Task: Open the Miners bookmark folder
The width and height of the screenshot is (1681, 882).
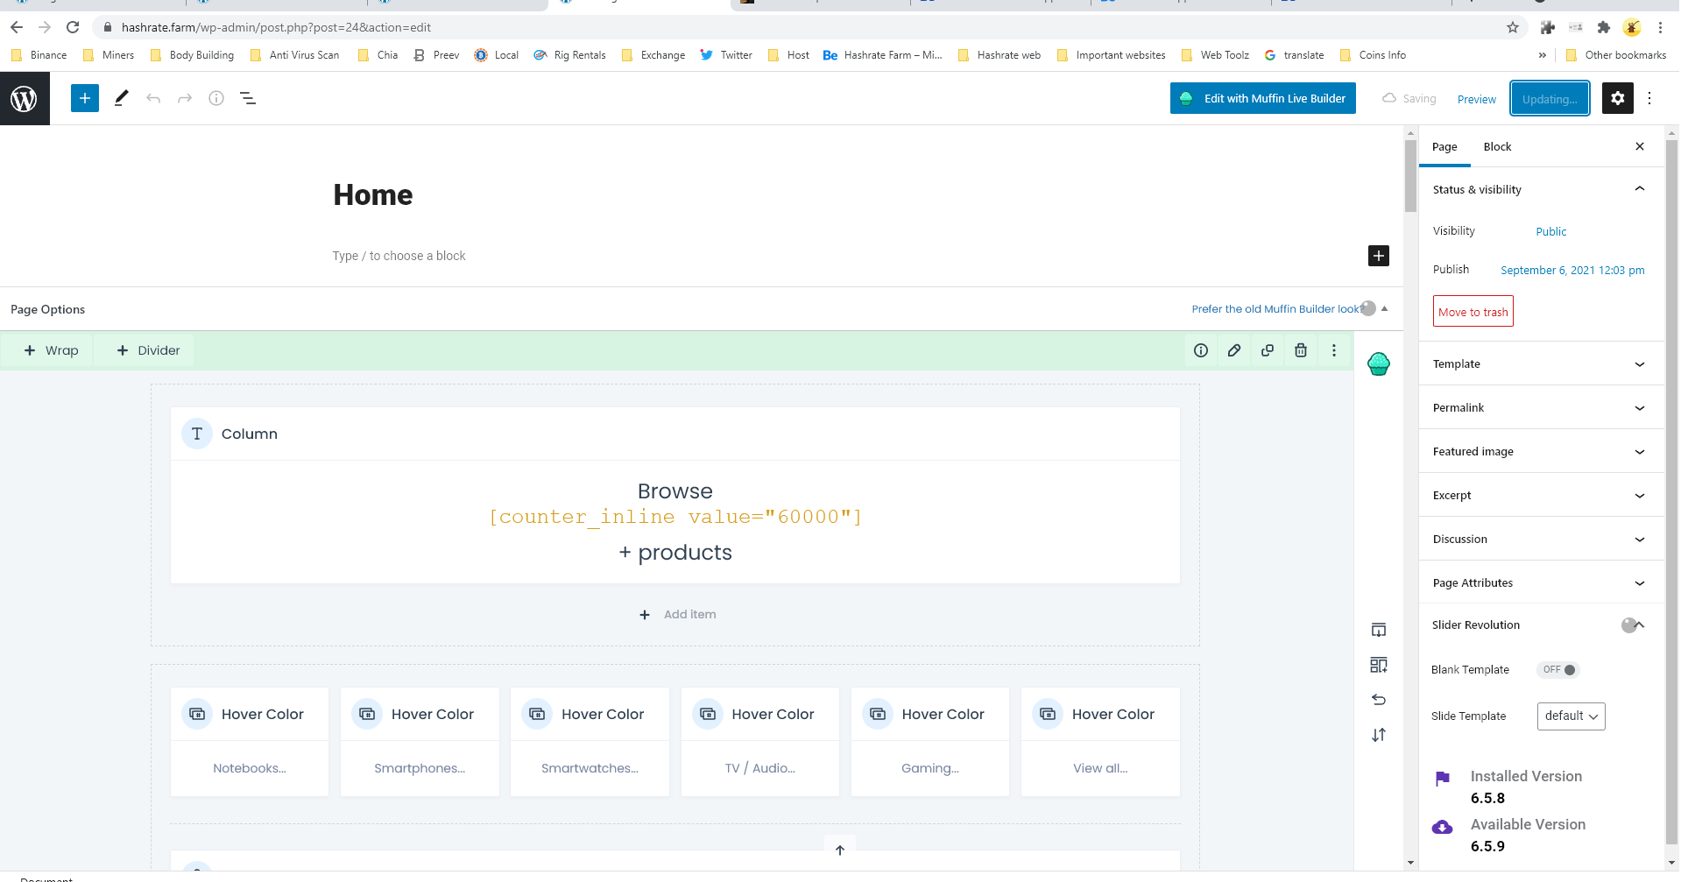Action: pyautogui.click(x=109, y=55)
